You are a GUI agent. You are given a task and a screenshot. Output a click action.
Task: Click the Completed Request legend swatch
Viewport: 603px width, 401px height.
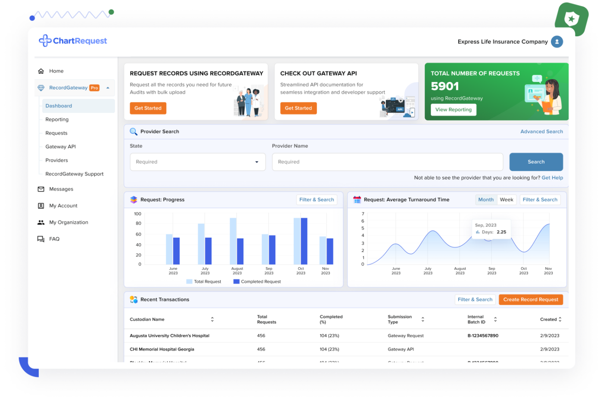click(236, 282)
